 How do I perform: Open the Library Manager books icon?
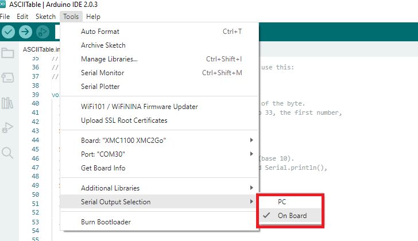tap(7, 103)
